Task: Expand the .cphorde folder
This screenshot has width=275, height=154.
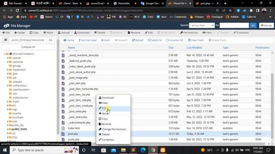Action: point(8,62)
